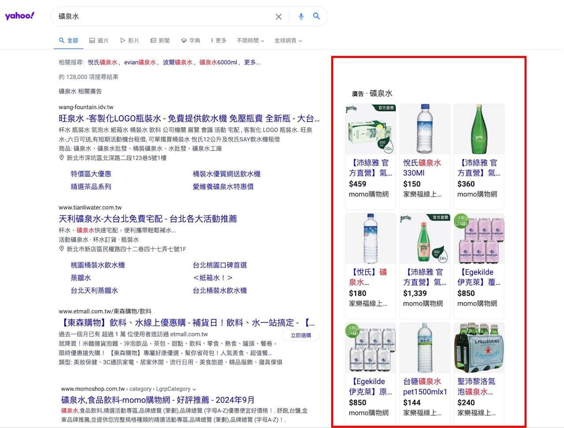Open the 台鹽礦泉水 bottle image priced $144

click(x=425, y=348)
